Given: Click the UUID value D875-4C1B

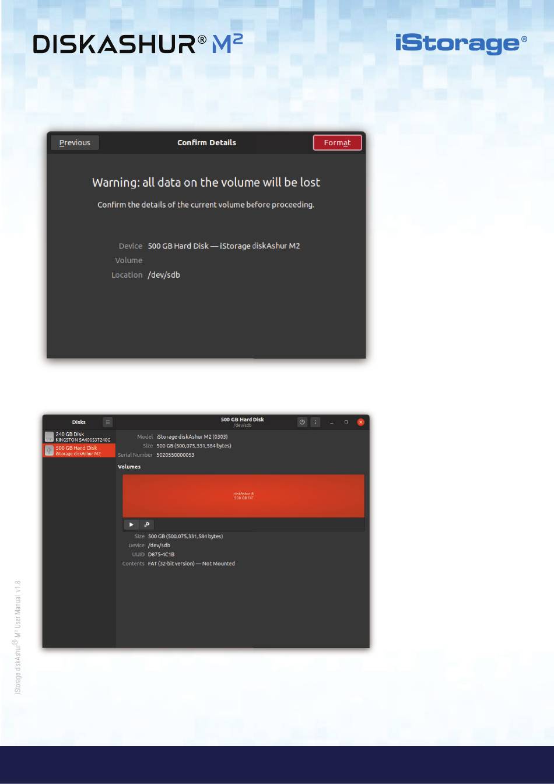Looking at the screenshot, I should point(162,555).
